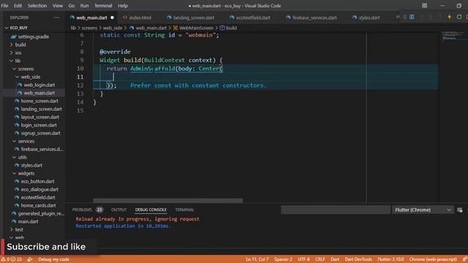Open settings.gradle file
Image resolution: width=468 pixels, height=263 pixels.
pos(33,37)
